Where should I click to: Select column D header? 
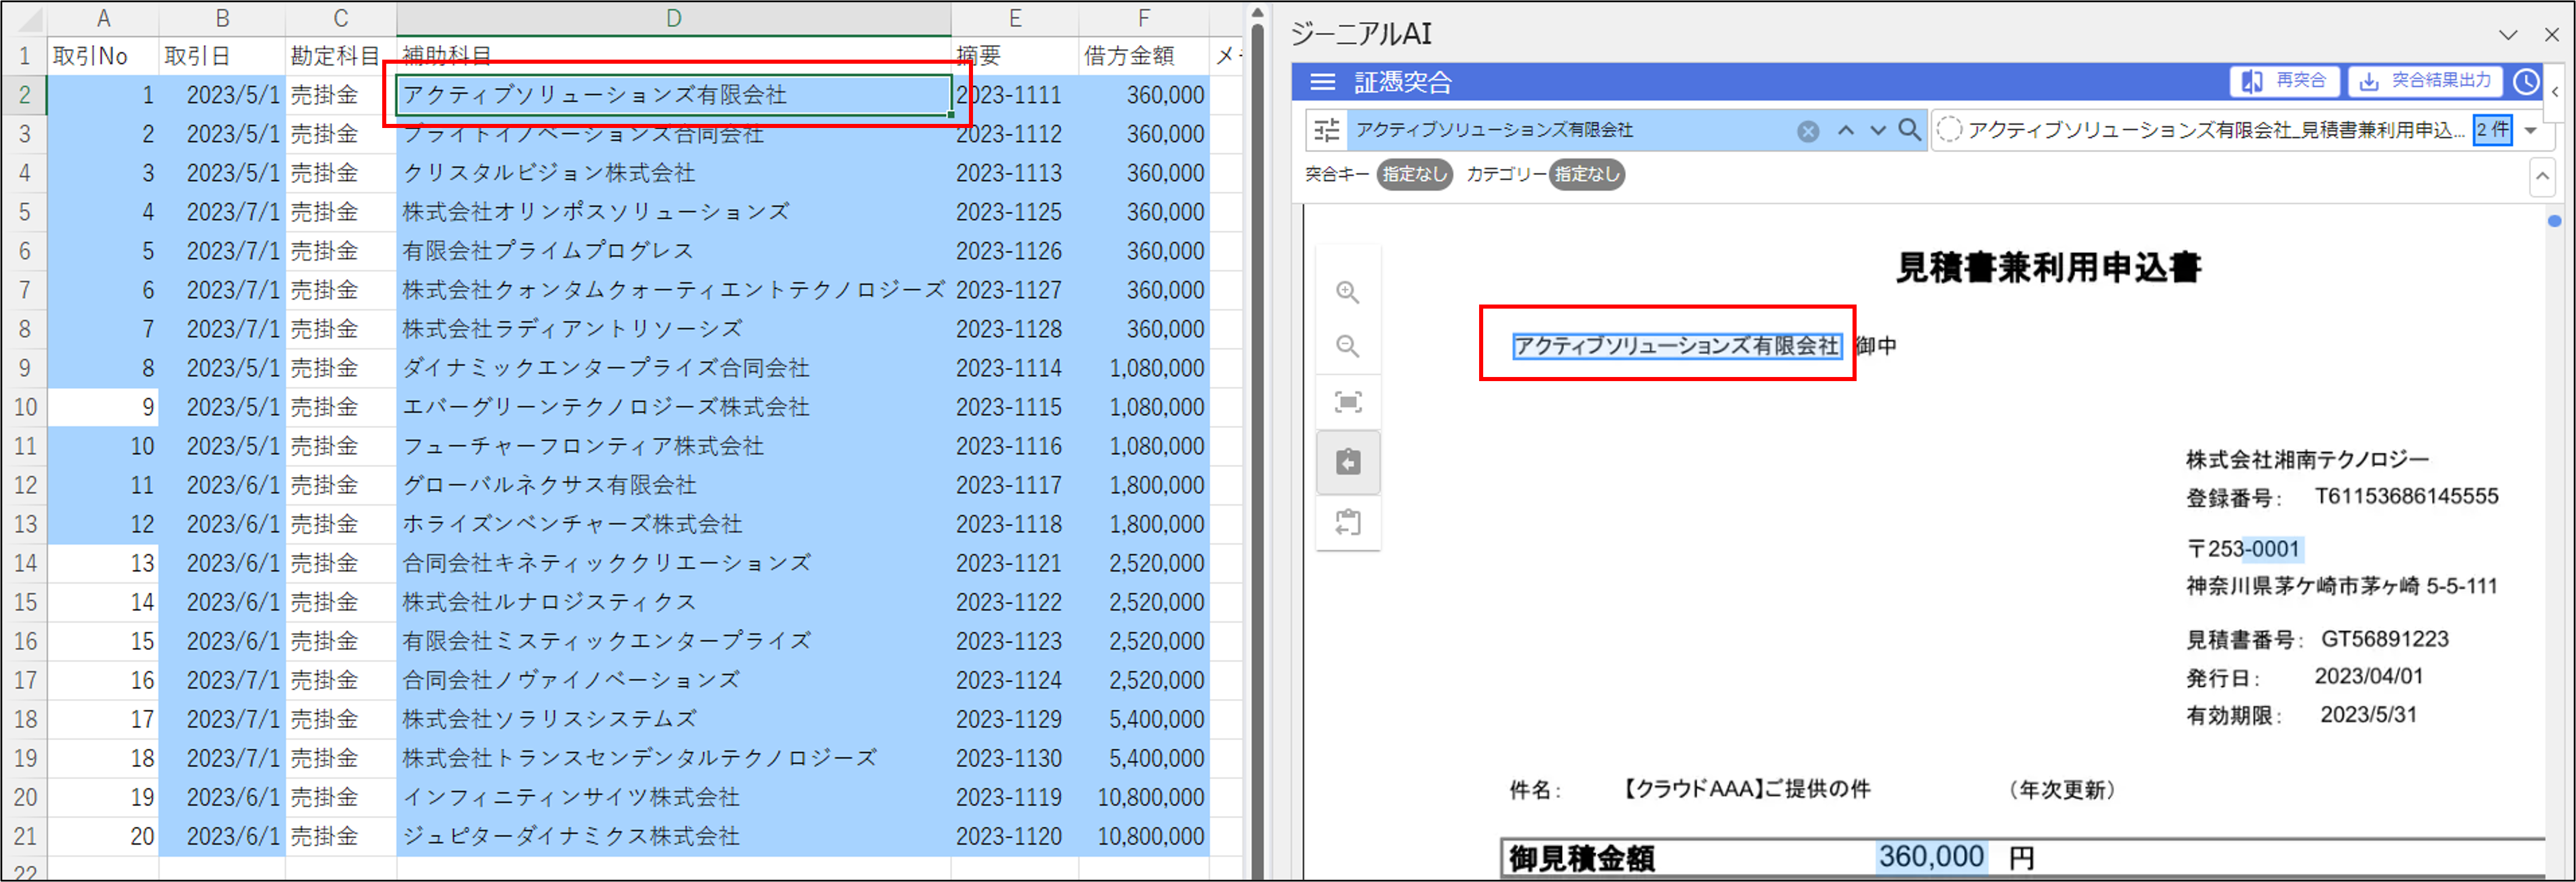point(673,18)
